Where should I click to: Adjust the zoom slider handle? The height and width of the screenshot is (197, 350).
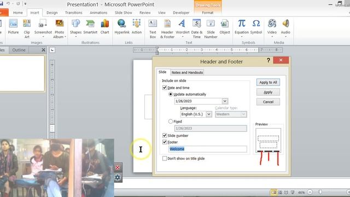click(x=320, y=192)
